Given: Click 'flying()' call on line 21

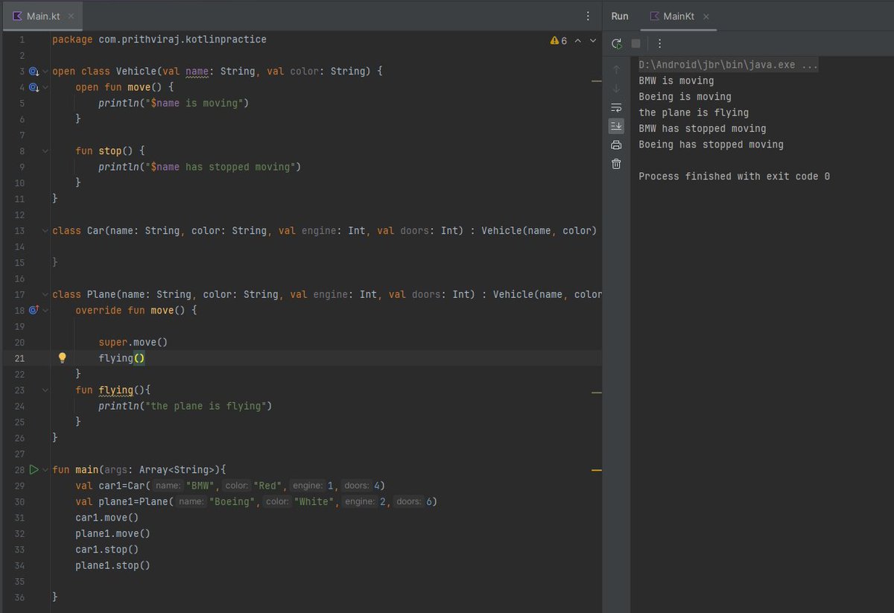Looking at the screenshot, I should coord(121,358).
